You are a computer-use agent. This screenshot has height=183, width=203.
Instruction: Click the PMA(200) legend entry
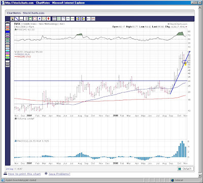(23, 57)
